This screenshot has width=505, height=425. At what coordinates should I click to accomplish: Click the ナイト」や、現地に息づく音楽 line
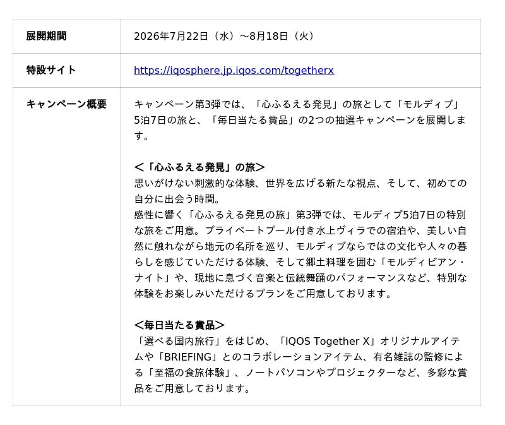[x=300, y=278]
